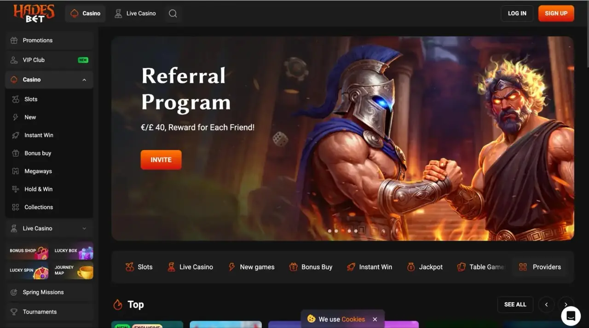Open the Spring Missions sidebar item

point(49,292)
